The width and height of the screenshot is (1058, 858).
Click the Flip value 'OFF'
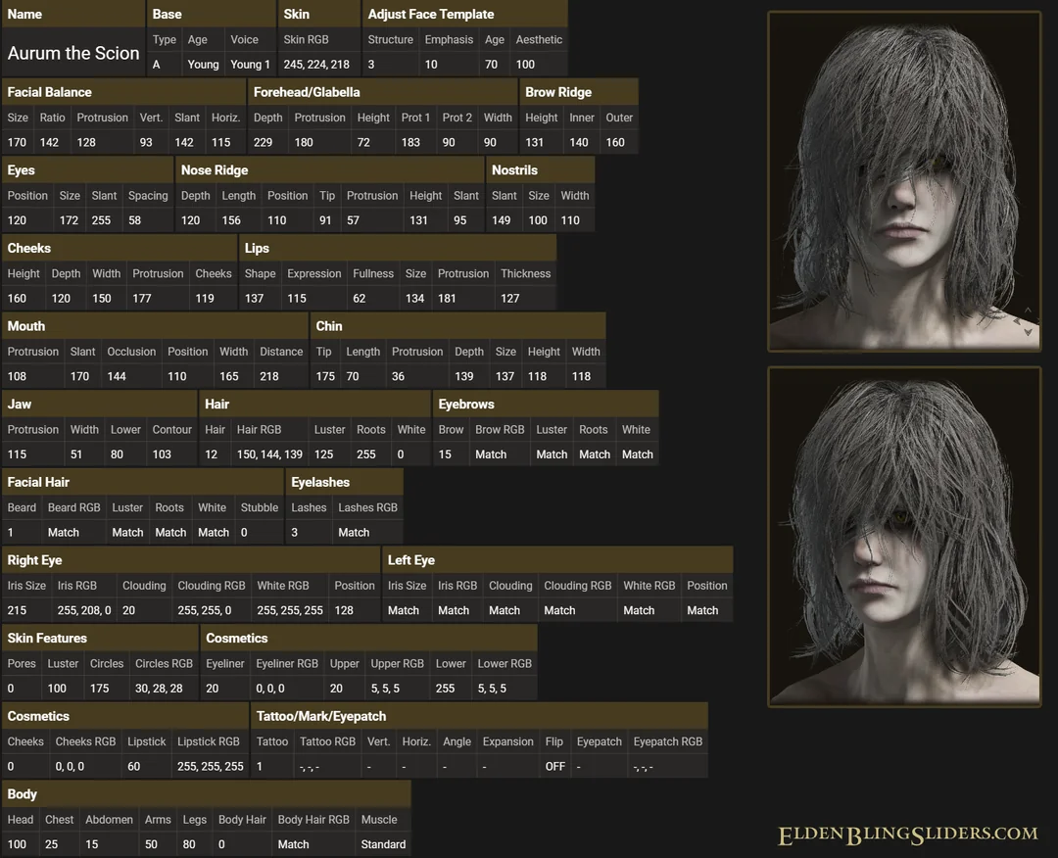[554, 766]
